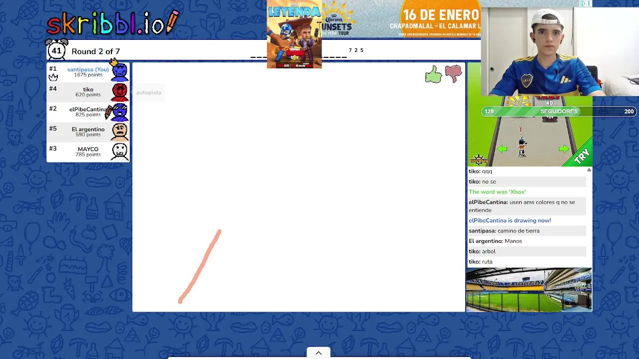Select player El argentino in the list

(x=88, y=132)
